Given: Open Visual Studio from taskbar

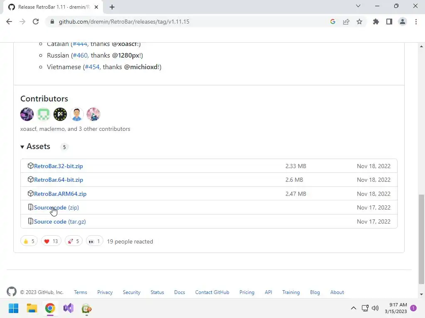Looking at the screenshot, I should click(x=68, y=308).
